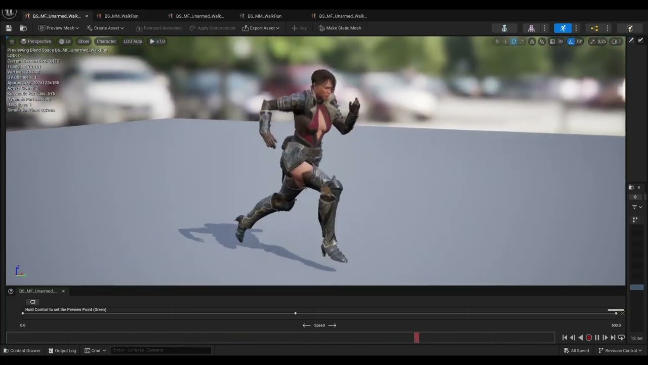Viewport: 648px width, 365px height.
Task: Open Skeletal Mesh mode extra options dots
Action: pos(544,28)
